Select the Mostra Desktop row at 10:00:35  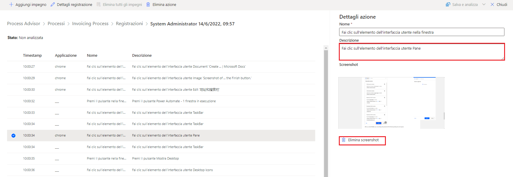click(x=161, y=158)
